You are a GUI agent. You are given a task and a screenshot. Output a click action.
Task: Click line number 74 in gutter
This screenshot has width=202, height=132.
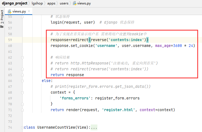coord(10,127)
